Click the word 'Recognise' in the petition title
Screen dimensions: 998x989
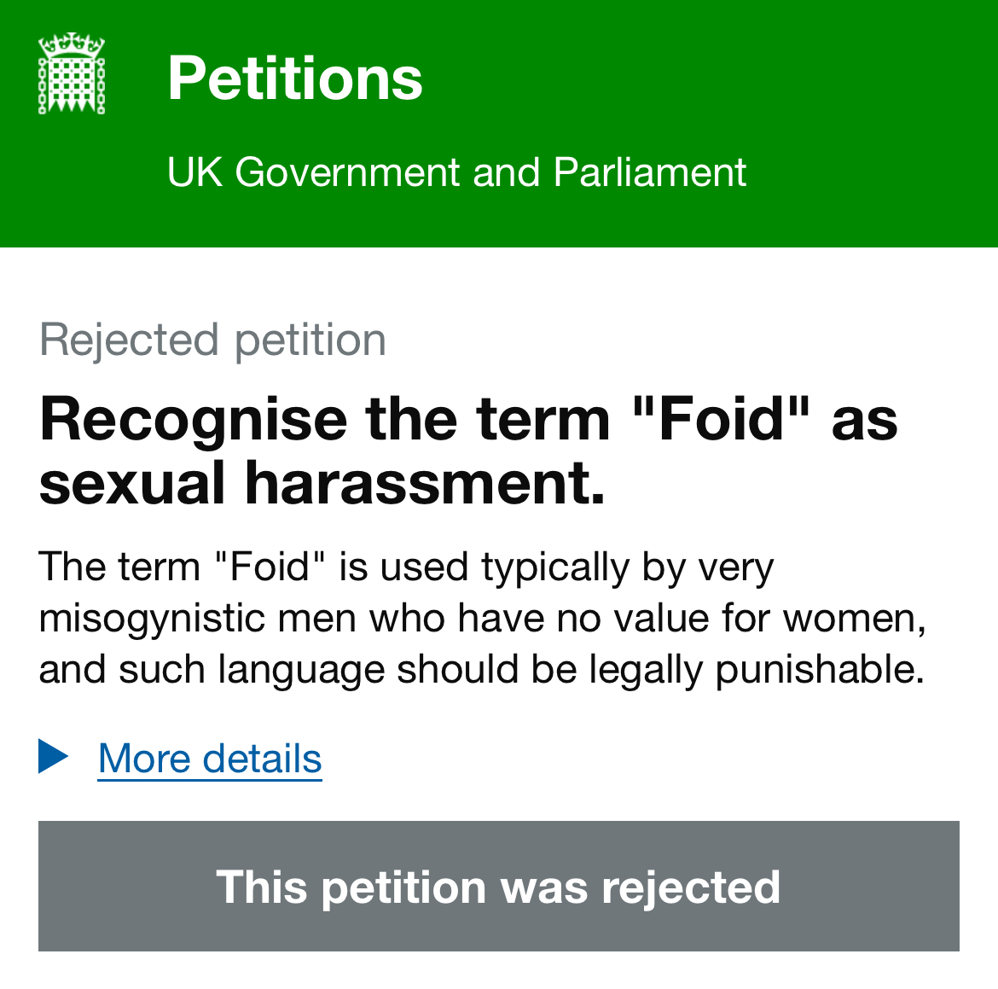click(x=193, y=420)
